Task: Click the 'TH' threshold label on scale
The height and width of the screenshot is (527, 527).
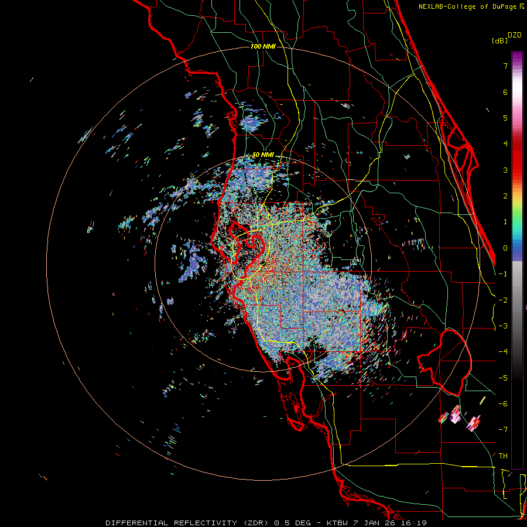Action: click(503, 456)
